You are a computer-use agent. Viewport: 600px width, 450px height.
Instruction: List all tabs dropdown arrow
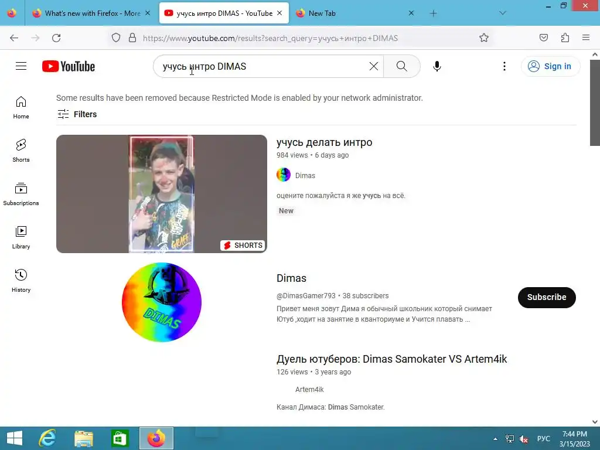click(503, 13)
